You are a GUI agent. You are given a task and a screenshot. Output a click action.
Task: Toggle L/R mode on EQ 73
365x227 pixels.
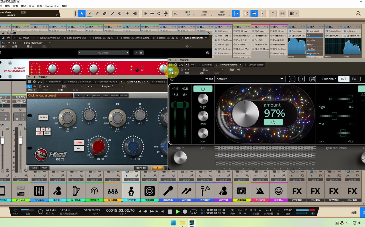39,133
